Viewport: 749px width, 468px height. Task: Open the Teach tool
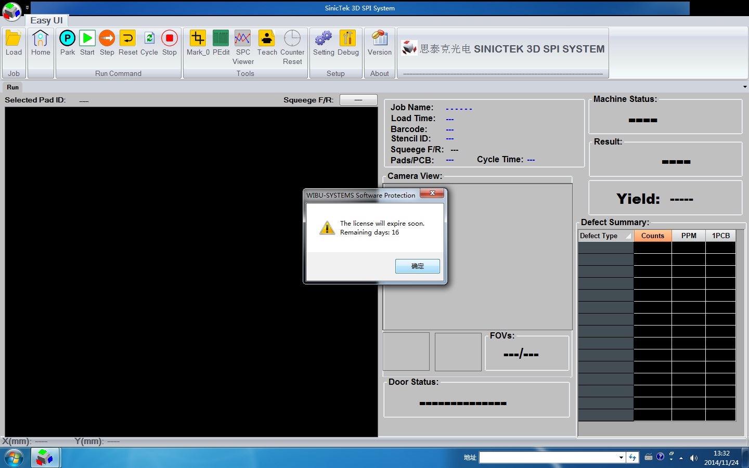267,39
